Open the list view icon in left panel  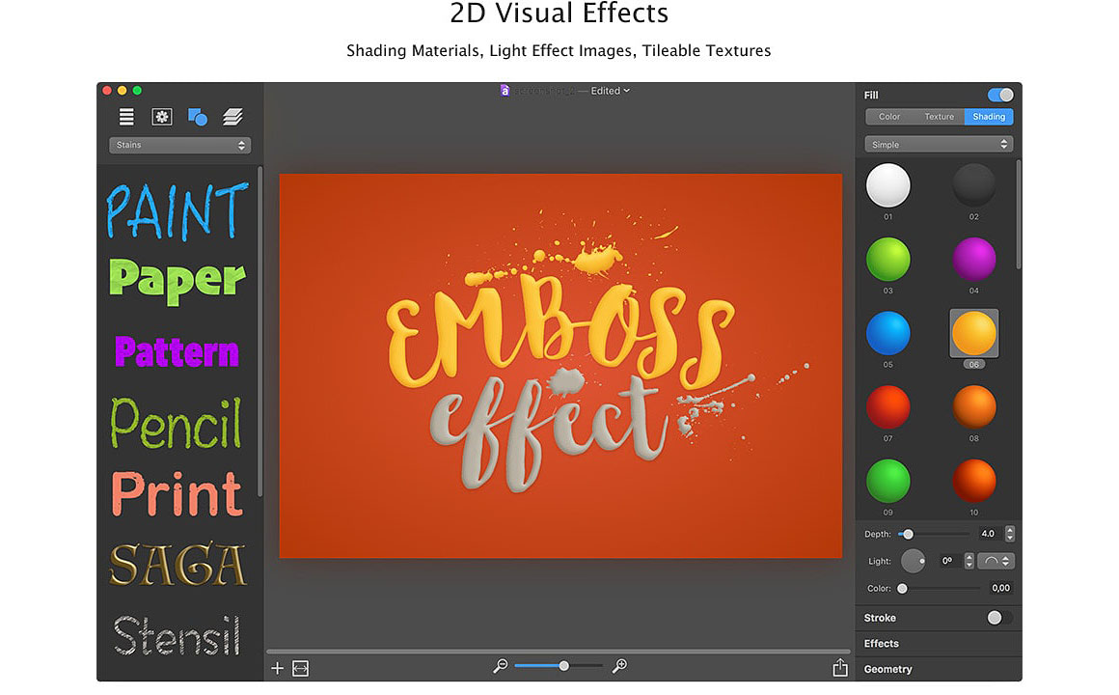click(126, 117)
